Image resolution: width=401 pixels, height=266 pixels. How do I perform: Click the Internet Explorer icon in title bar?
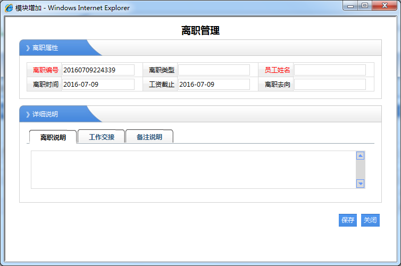click(9, 8)
